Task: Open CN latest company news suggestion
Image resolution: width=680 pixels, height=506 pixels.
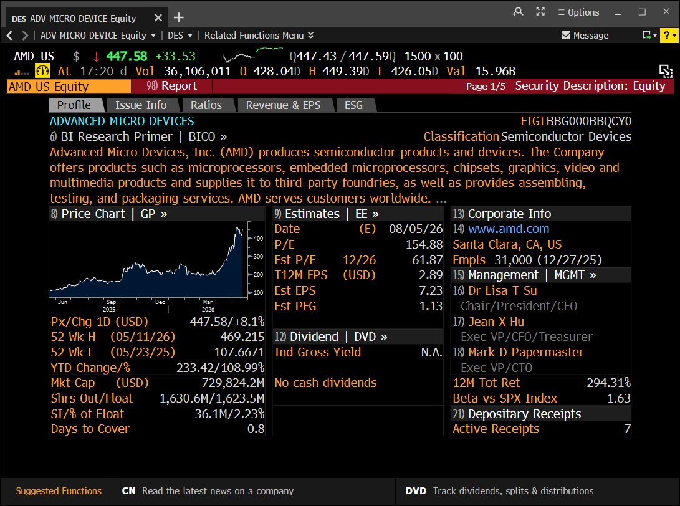Action: (x=208, y=491)
